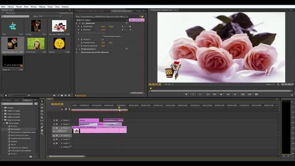
Task: Hide the Видео 1 track output
Action: coord(54,128)
